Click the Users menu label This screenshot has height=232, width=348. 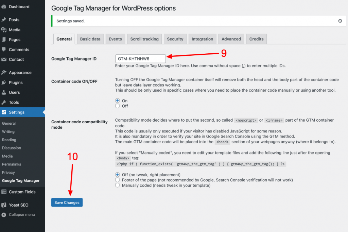coord(14,92)
